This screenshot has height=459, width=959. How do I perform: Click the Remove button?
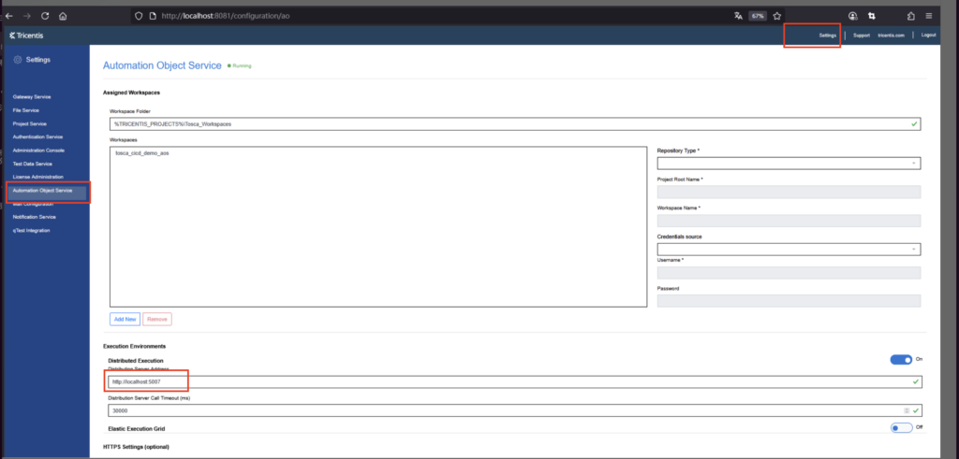click(x=157, y=319)
